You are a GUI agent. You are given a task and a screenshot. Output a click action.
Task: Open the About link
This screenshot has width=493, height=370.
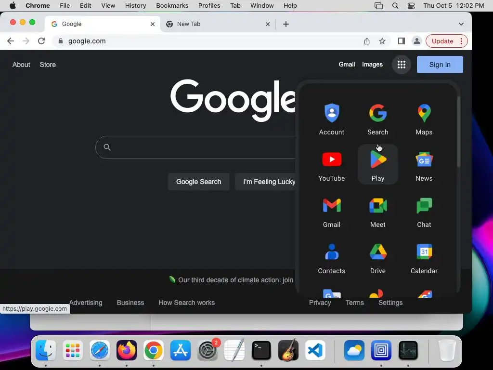tap(21, 65)
